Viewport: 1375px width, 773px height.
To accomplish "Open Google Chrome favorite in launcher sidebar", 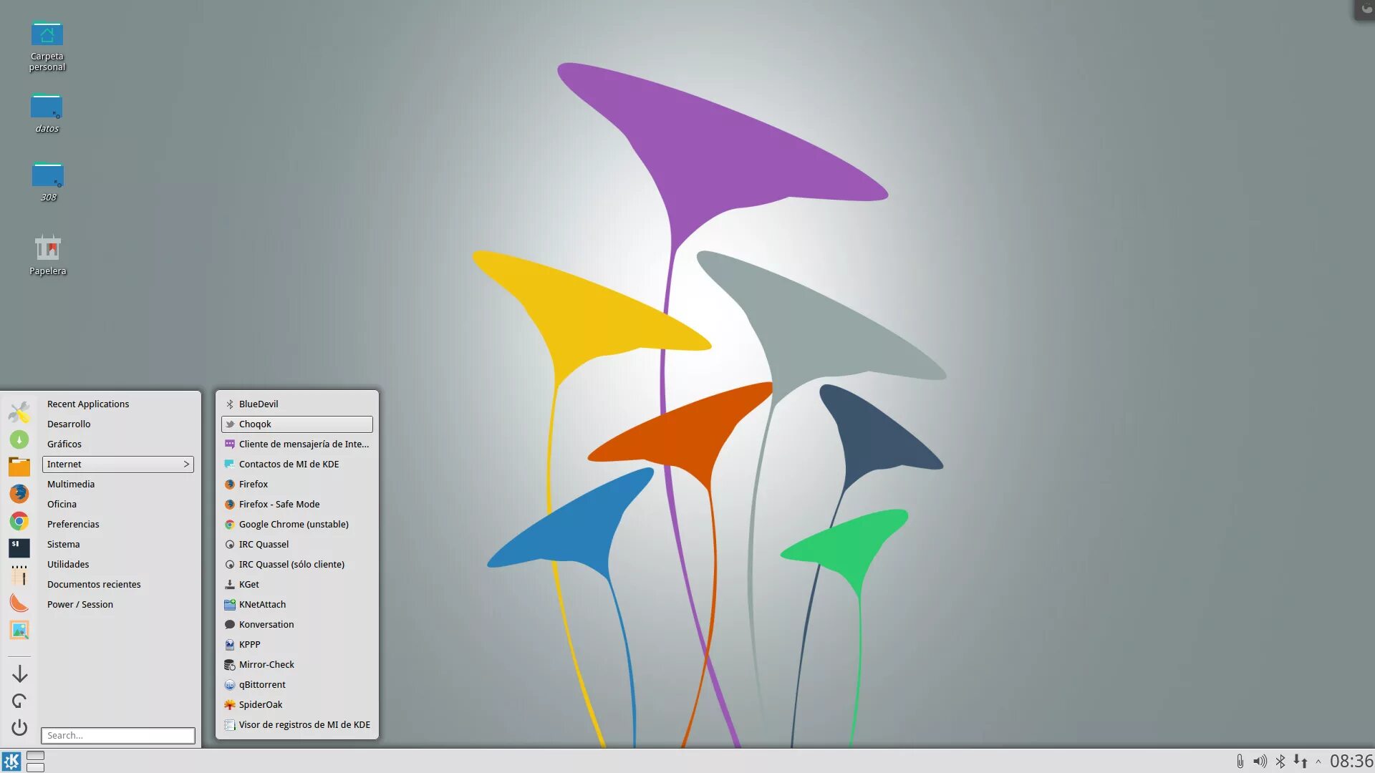I will coord(19,521).
